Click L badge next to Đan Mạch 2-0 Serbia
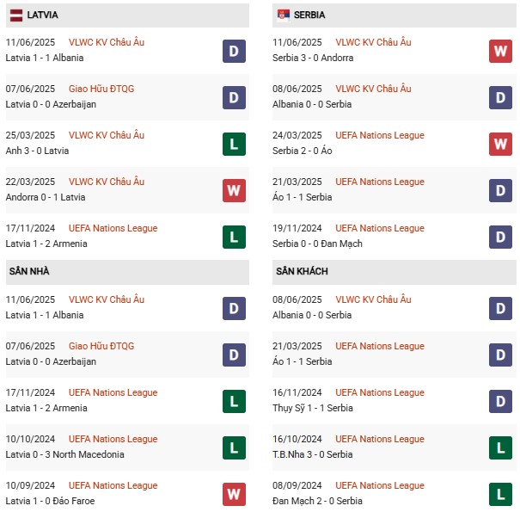Image resolution: width=520 pixels, height=512 pixels. (501, 494)
